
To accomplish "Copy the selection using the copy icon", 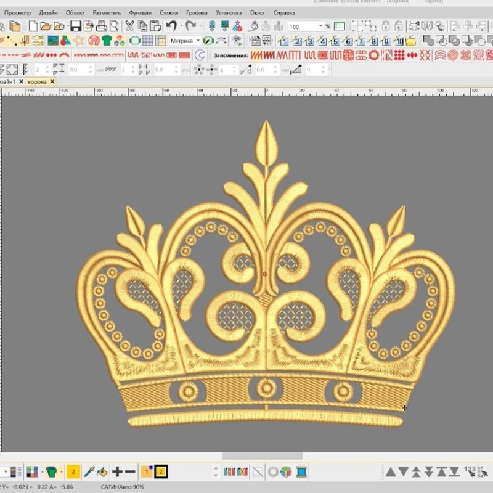I will click(x=142, y=26).
